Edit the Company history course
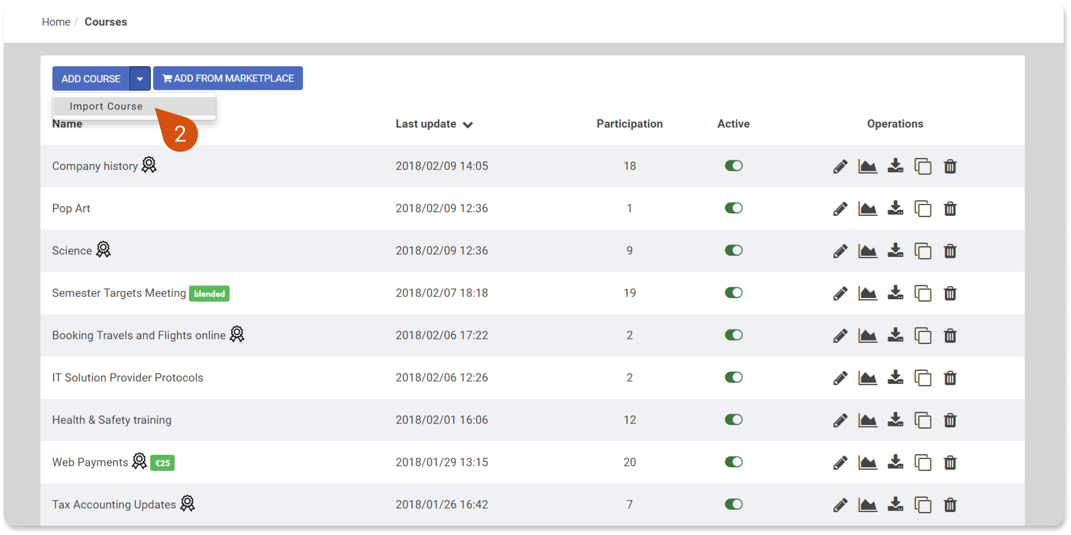Viewport: 1071px width, 535px height. tap(840, 166)
